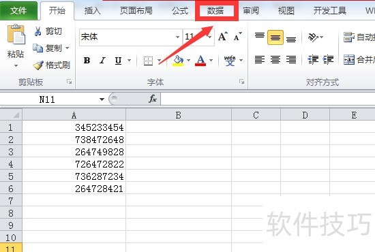Open the font color dropdown arrow
375x252 pixels.
211,60
